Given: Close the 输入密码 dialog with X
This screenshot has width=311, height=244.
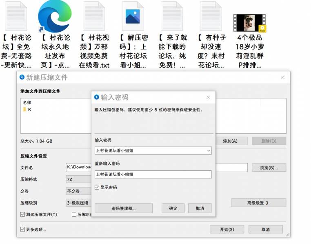Looking at the screenshot, I should pos(208,98).
